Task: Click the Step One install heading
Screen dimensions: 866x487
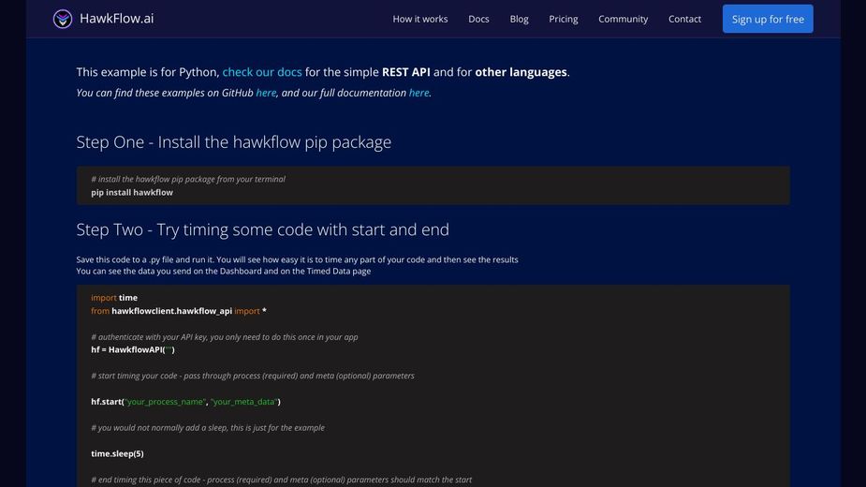Action: (x=233, y=142)
